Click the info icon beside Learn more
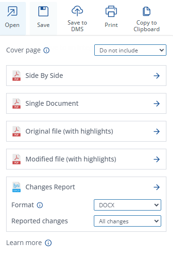The width and height of the screenshot is (173, 254). click(48, 243)
